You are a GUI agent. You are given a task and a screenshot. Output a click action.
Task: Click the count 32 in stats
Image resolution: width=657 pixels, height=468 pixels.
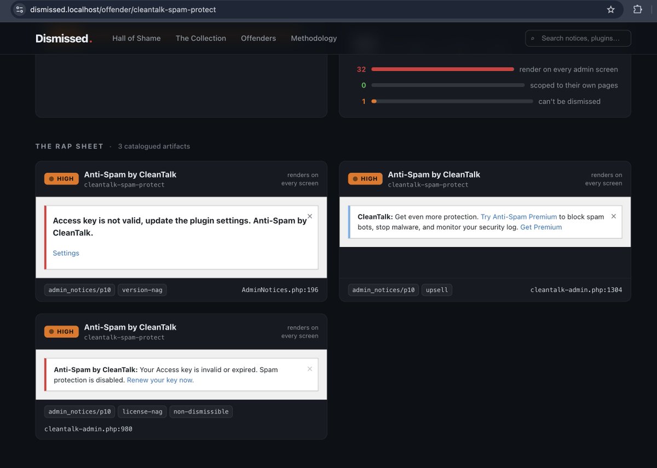(361, 70)
